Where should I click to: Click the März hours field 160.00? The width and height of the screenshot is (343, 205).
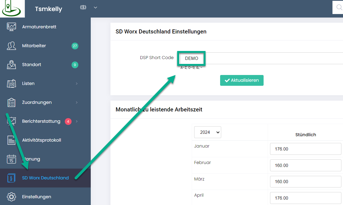point(306,182)
